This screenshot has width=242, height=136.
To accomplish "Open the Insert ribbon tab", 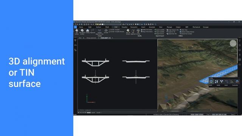I will pyautogui.click(x=143, y=27).
